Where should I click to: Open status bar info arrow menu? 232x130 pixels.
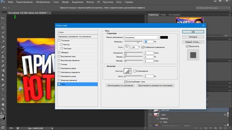pyautogui.click(x=52, y=129)
